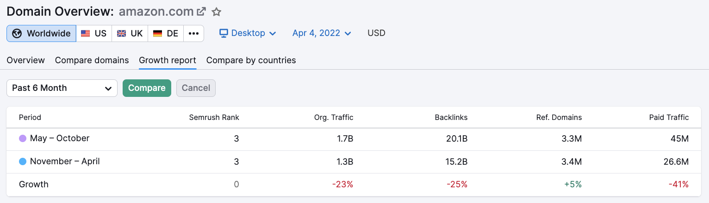Expand the Past 6 Month period selector
The image size is (709, 203).
(x=62, y=88)
